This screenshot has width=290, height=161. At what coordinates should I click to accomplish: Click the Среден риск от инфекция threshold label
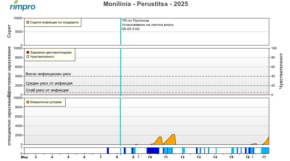pyautogui.click(x=49, y=83)
